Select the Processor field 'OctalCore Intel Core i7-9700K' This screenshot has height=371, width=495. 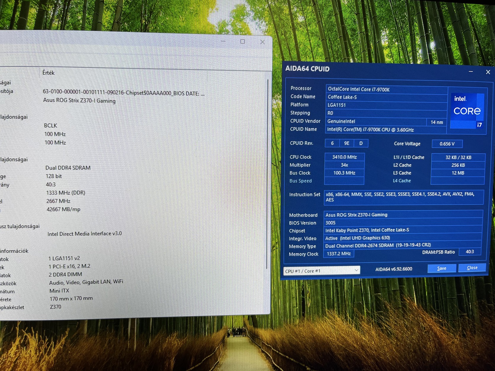(386, 89)
